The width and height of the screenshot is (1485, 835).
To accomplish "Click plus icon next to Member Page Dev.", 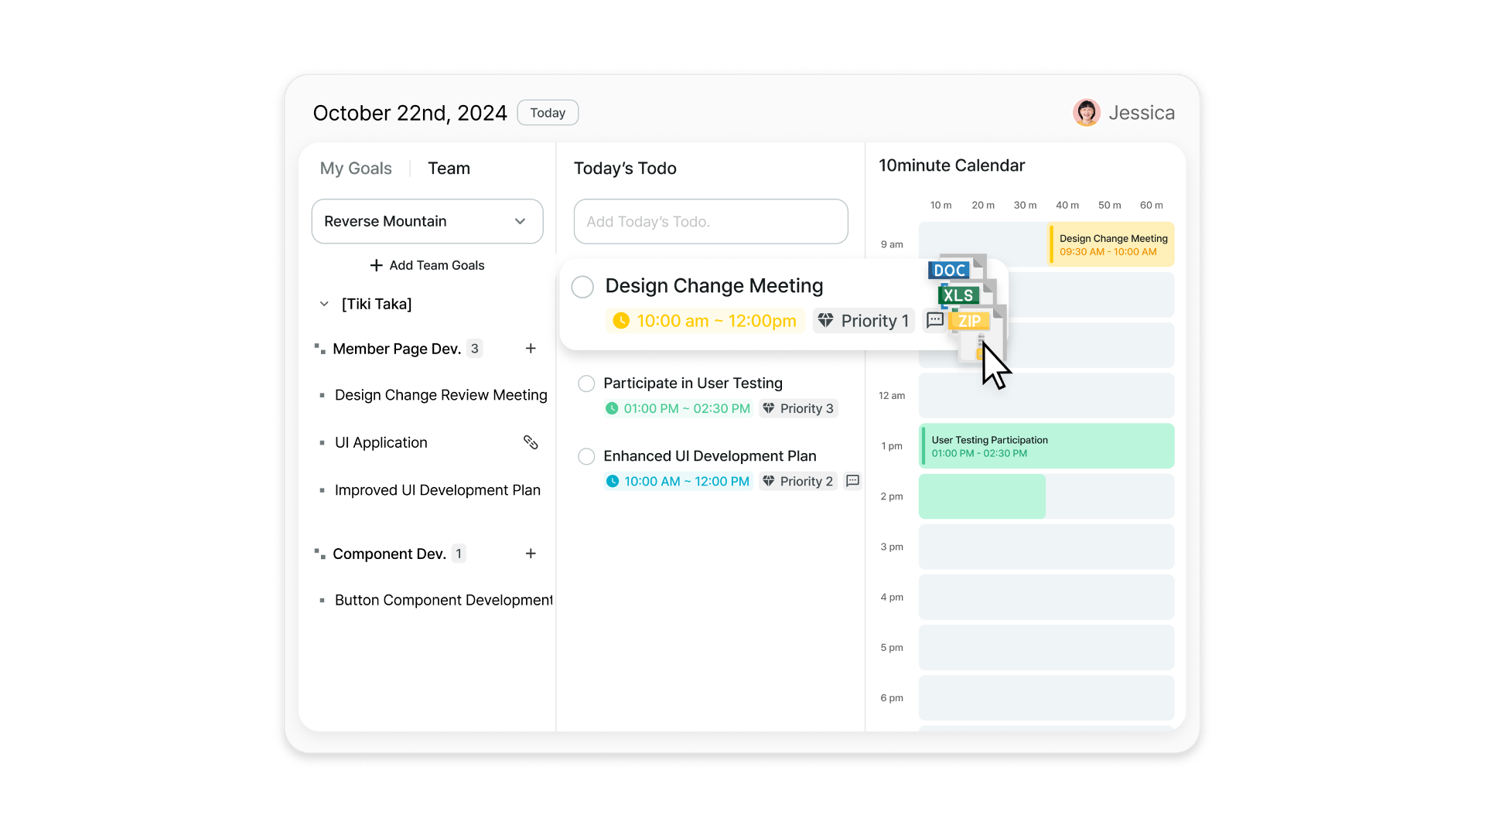I will (x=531, y=349).
